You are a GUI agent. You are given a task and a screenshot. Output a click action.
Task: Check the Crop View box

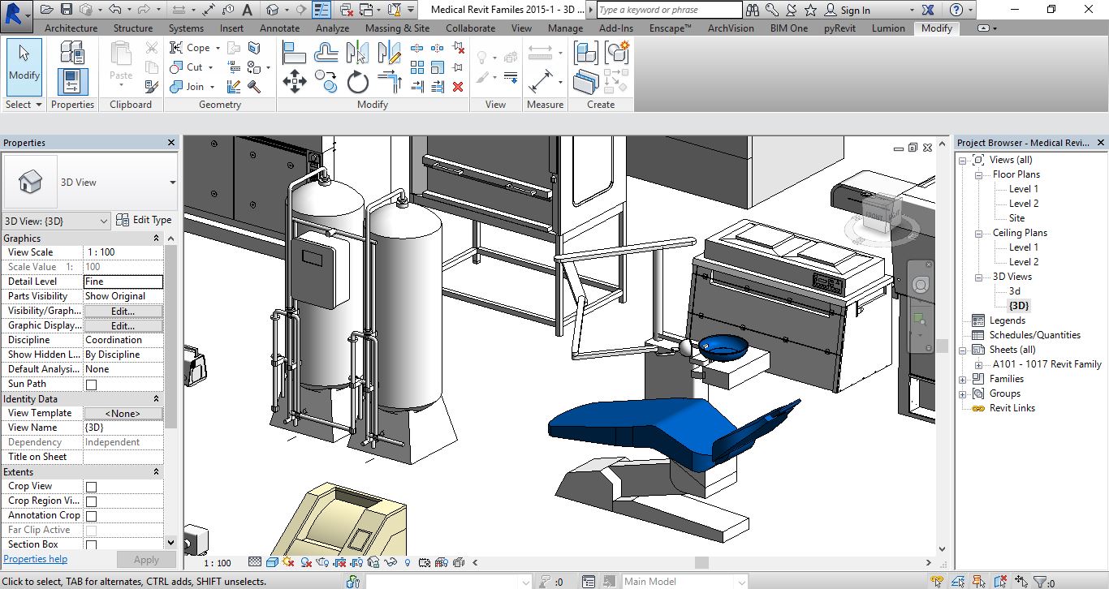click(x=91, y=487)
